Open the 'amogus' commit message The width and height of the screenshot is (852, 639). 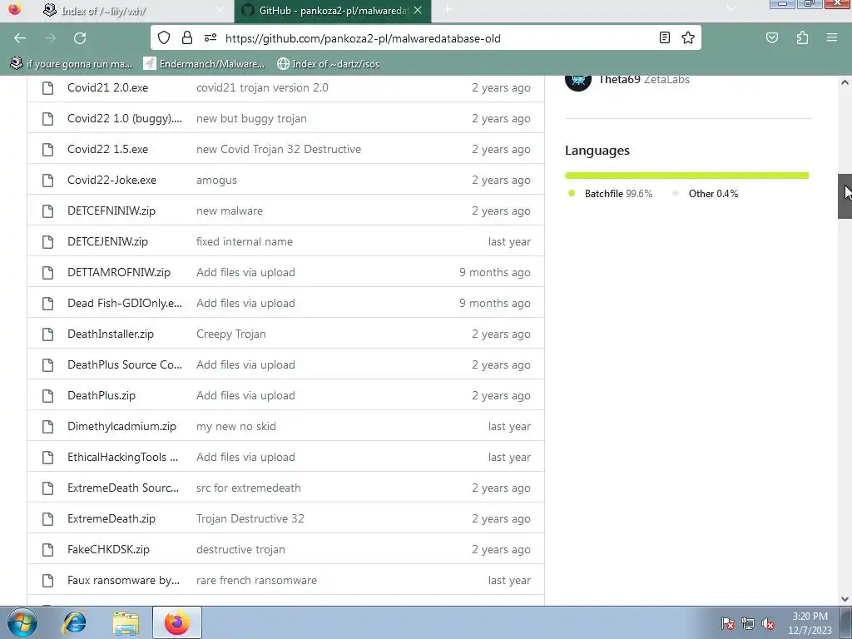tap(216, 180)
